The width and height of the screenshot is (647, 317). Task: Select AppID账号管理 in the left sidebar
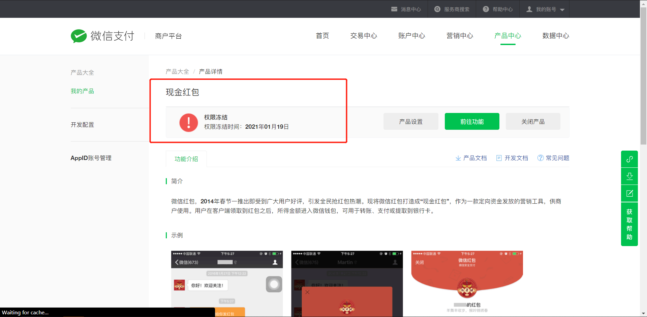pos(91,158)
